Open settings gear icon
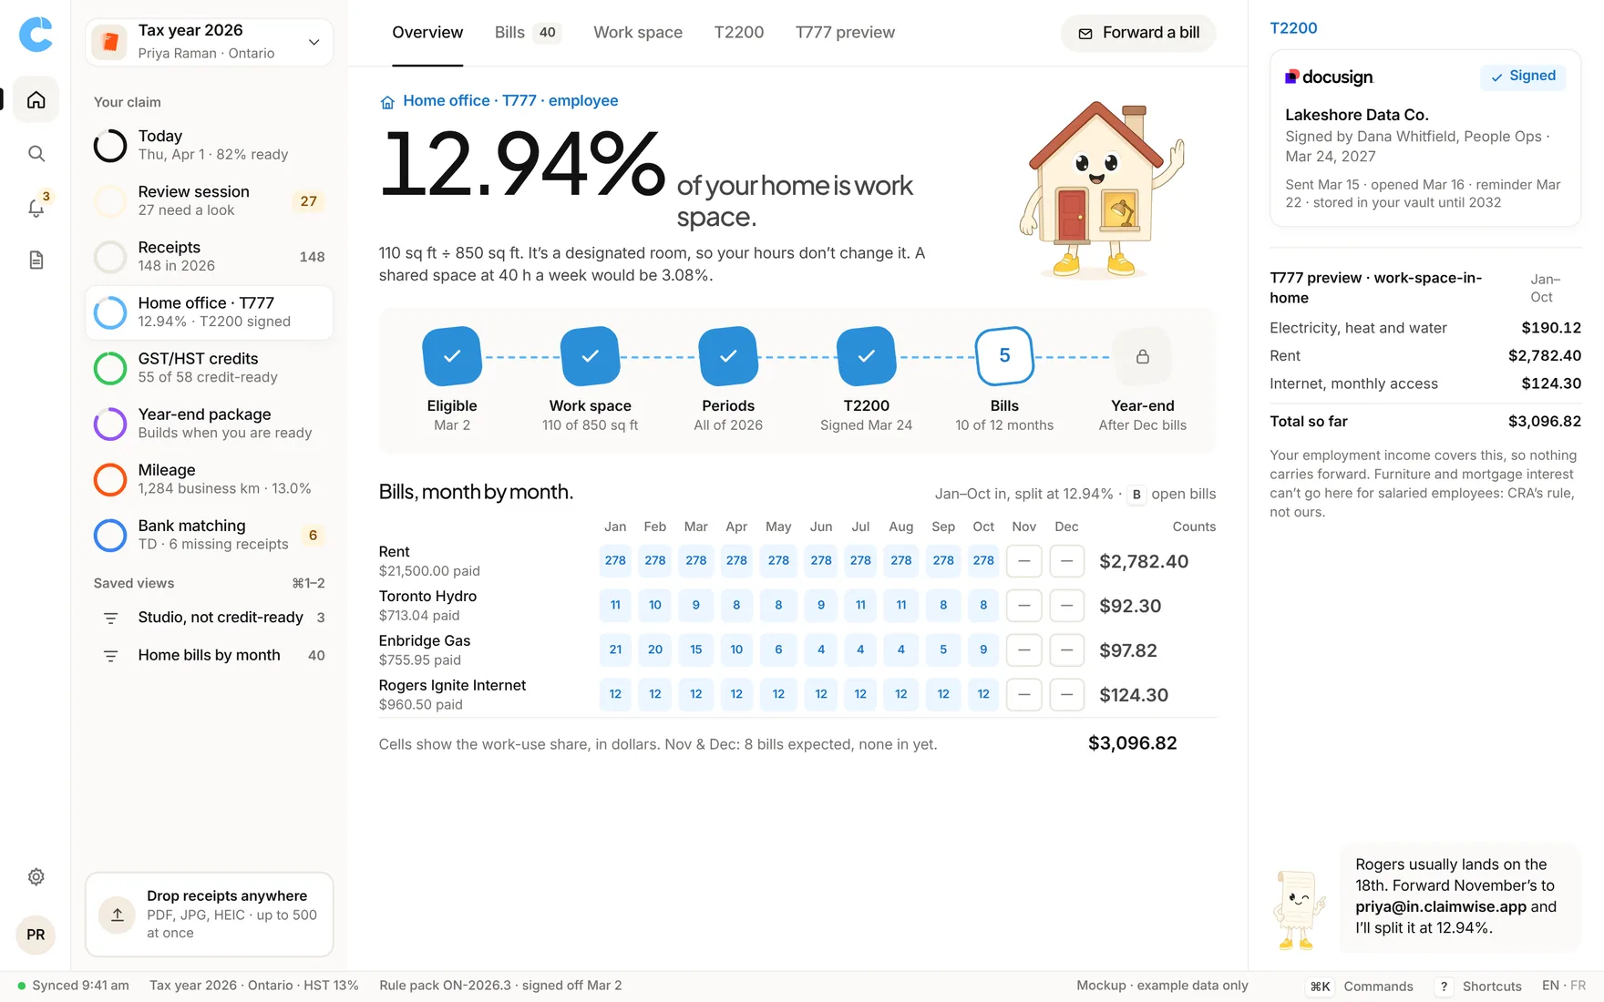 [x=36, y=876]
